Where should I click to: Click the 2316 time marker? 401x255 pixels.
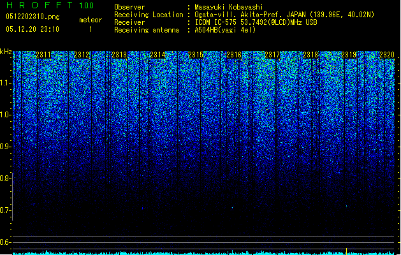pos(234,55)
